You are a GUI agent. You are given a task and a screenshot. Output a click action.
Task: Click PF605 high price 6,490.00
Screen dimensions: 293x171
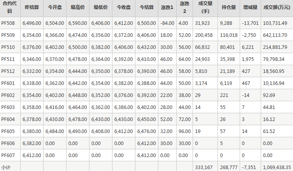(78, 131)
